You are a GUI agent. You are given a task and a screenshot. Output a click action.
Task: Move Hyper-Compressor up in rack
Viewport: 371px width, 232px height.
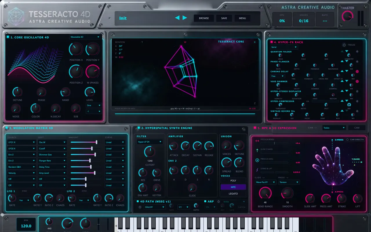[342, 101]
